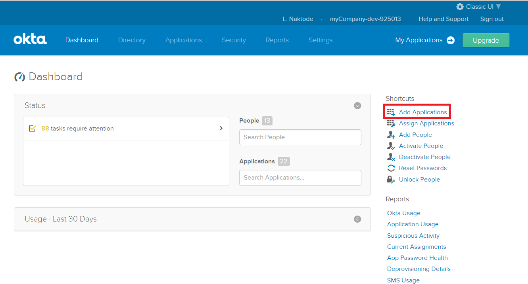Click the Deactivate People icon
528x284 pixels.
pos(391,157)
